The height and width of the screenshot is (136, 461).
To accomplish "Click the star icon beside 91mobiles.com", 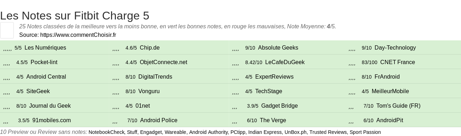I will pos(6,120).
